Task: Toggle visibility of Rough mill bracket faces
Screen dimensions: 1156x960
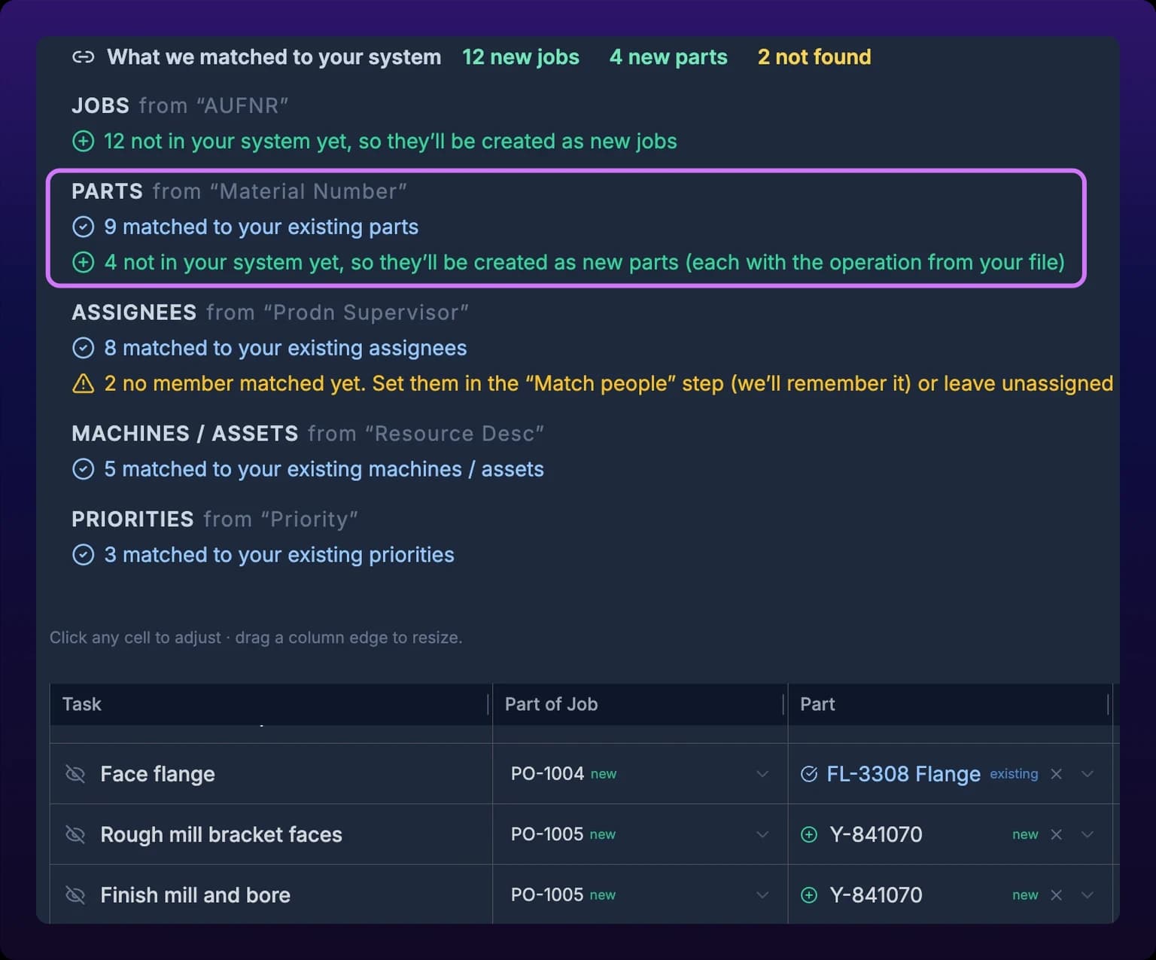Action: click(75, 834)
